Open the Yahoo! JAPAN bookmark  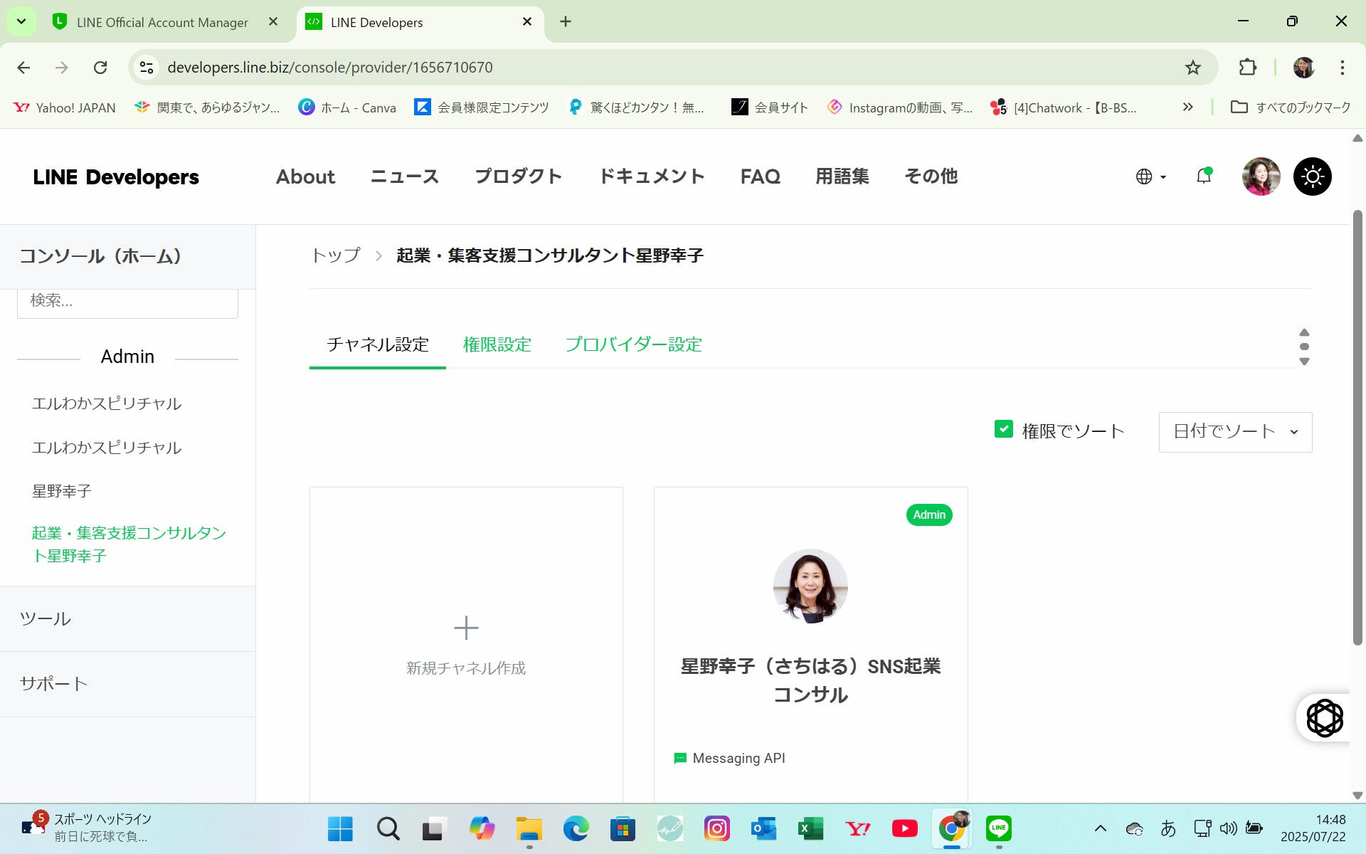[x=65, y=107]
